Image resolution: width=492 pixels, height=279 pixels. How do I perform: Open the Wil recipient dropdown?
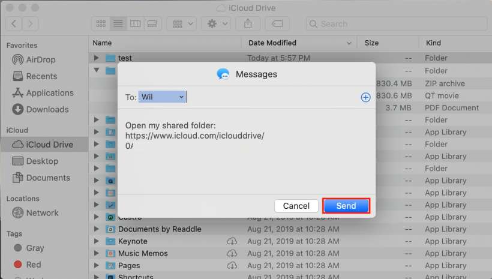pos(162,97)
